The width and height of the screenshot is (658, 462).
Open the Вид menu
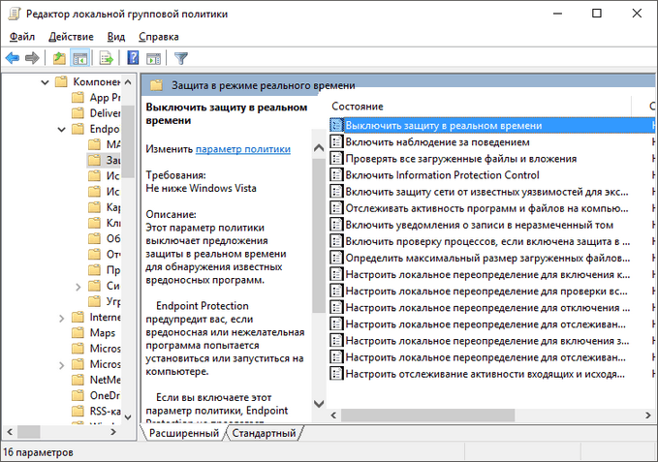(116, 37)
